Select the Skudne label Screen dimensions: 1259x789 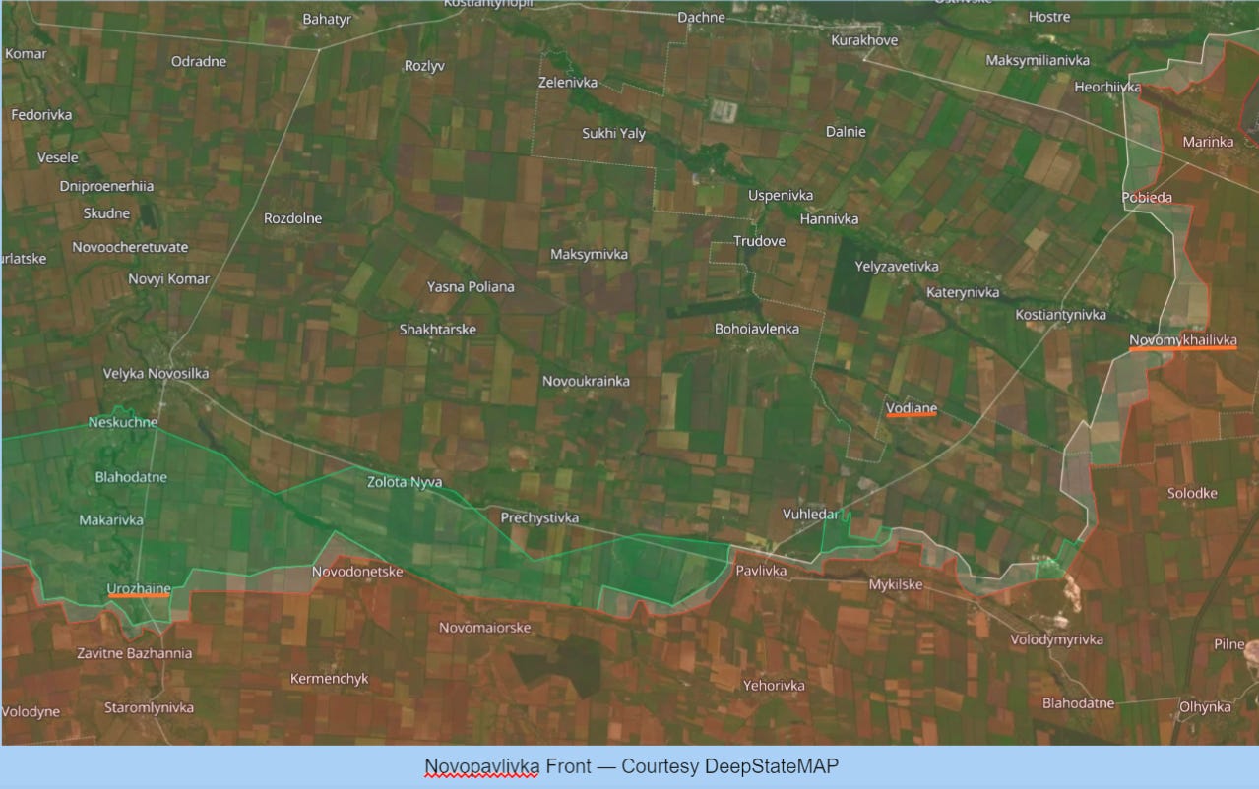(x=106, y=213)
